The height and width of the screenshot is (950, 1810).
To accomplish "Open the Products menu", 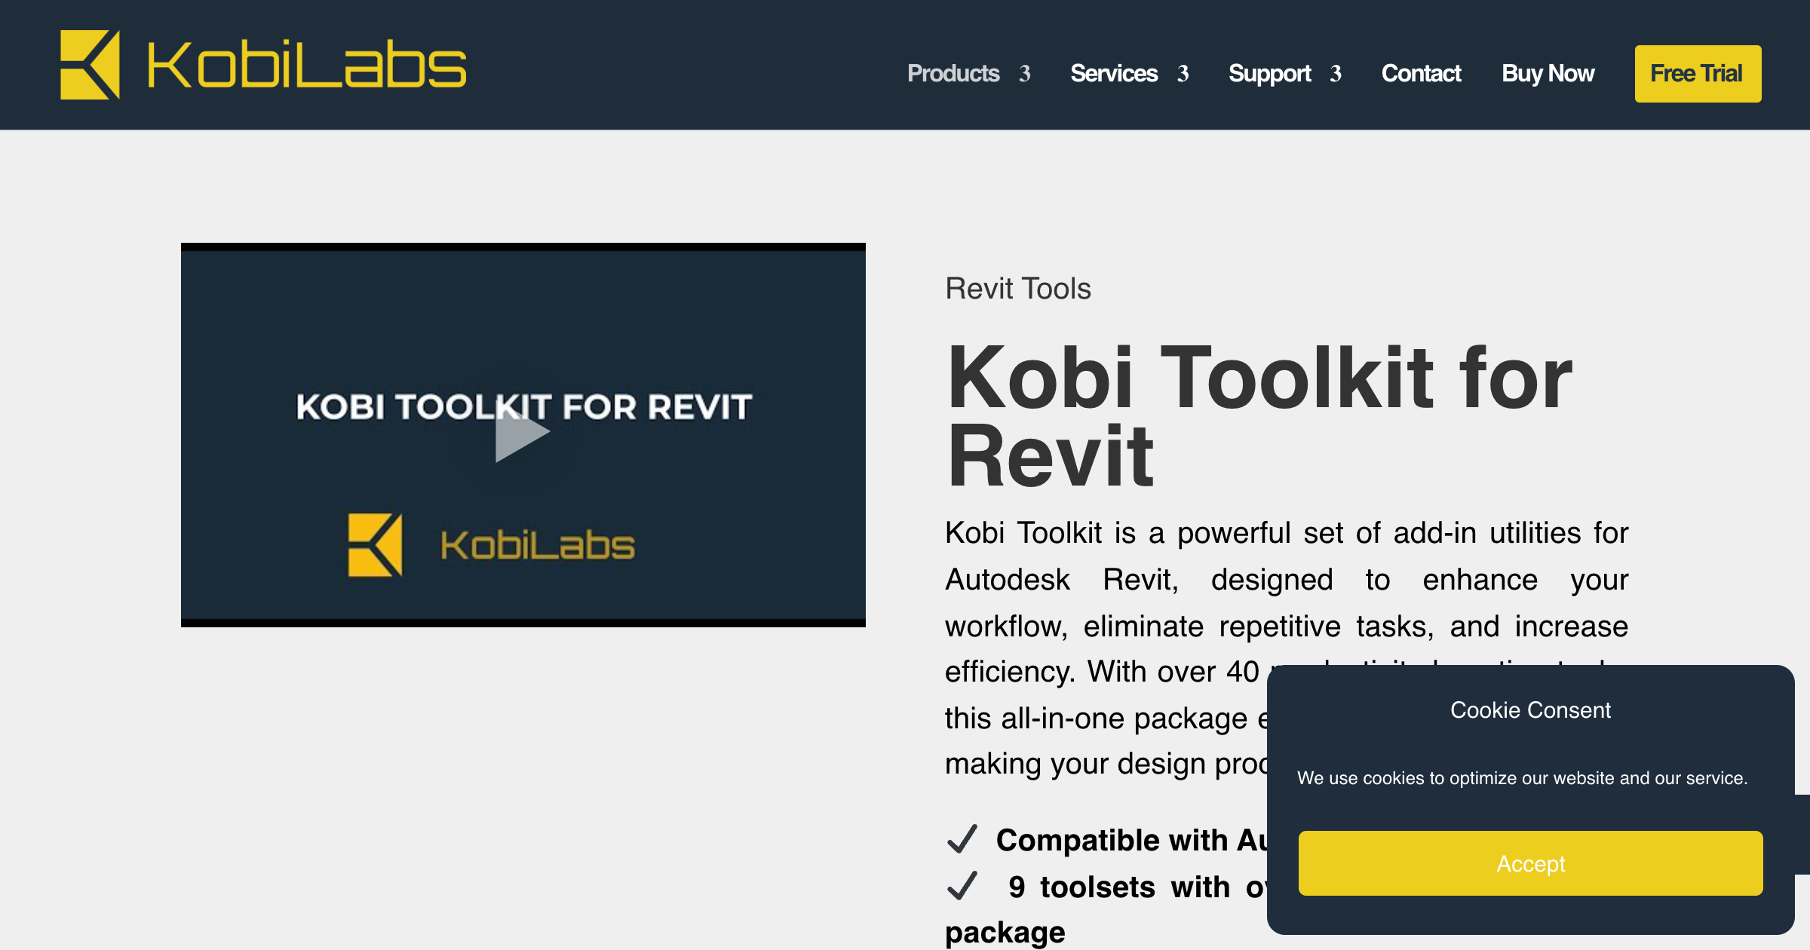I will click(953, 73).
